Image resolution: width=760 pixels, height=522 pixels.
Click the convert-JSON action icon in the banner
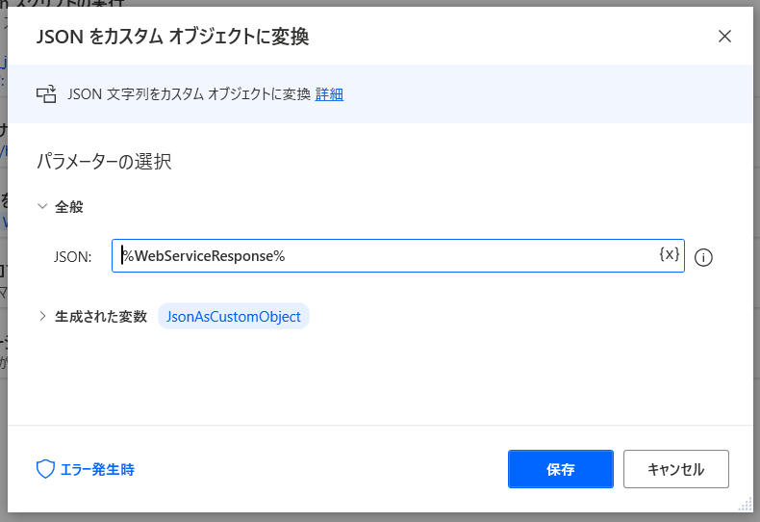46,94
